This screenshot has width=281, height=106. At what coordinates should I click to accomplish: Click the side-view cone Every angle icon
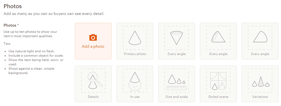point(260,37)
